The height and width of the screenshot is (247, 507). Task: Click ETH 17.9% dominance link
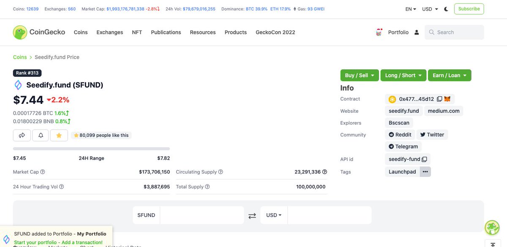point(281,9)
